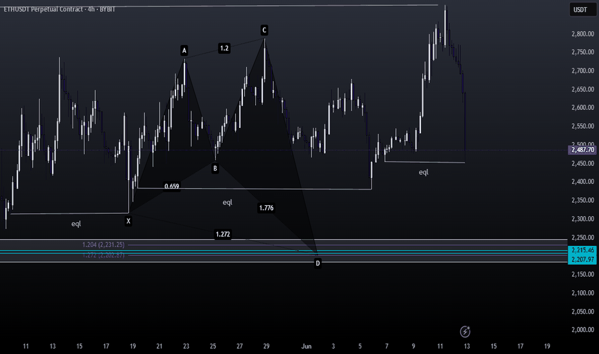599x354 pixels.
Task: Click the 13 date label near the last candle
Action: pos(467,346)
